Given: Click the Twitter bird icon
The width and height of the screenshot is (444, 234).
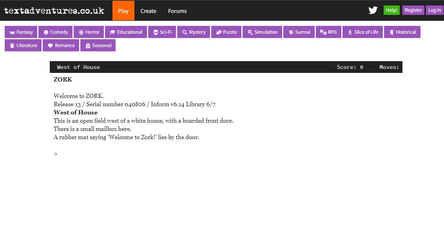Looking at the screenshot, I should 373,11.
